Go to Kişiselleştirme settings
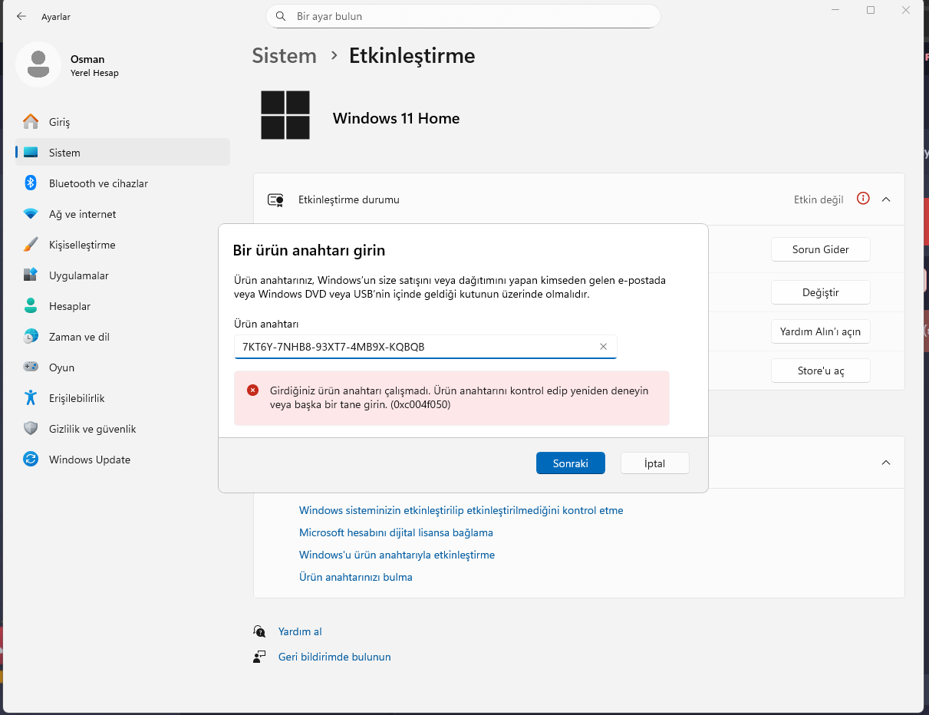Viewport: 929px width, 715px height. click(123, 245)
